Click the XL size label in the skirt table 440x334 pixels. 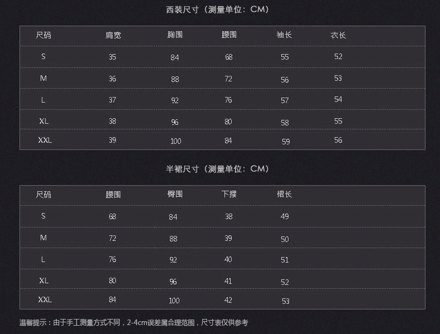(x=44, y=280)
